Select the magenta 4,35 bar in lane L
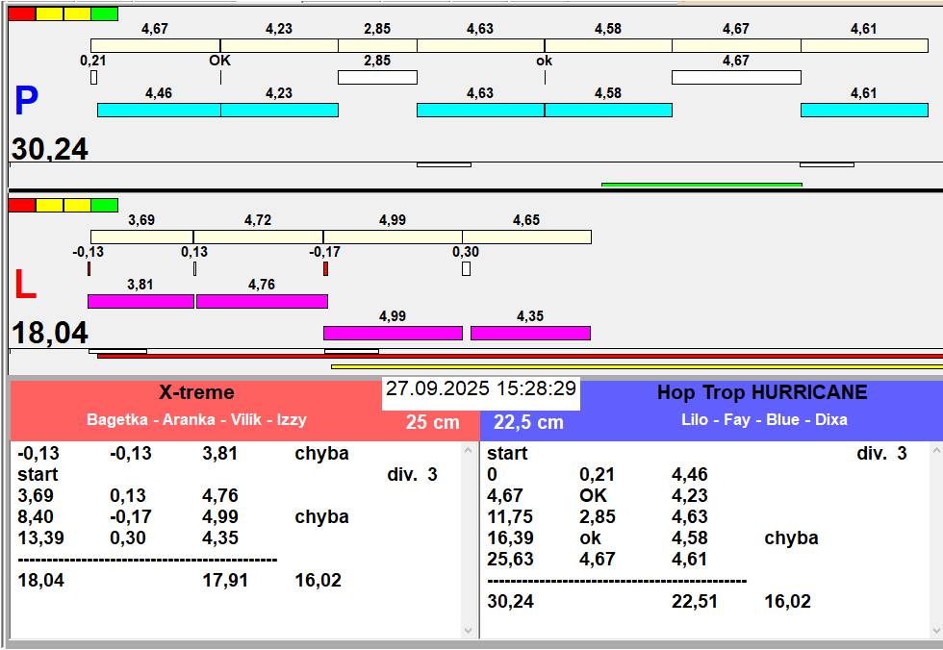Screen dimensions: 943x650 click(530, 334)
